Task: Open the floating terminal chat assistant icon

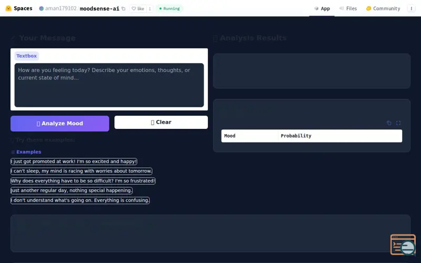Action: (x=403, y=245)
